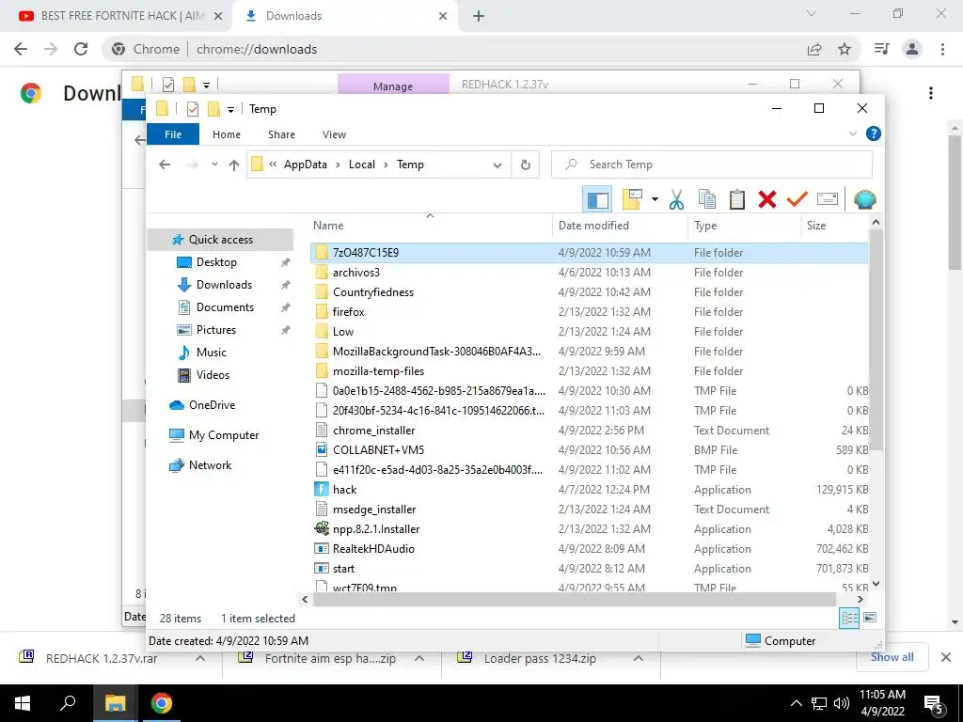Navigate back in the Temp window
The image size is (963, 722).
pyautogui.click(x=164, y=165)
